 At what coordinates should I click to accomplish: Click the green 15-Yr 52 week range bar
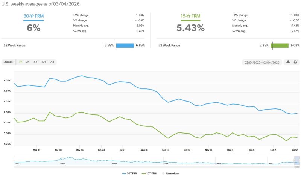[x=280, y=46]
